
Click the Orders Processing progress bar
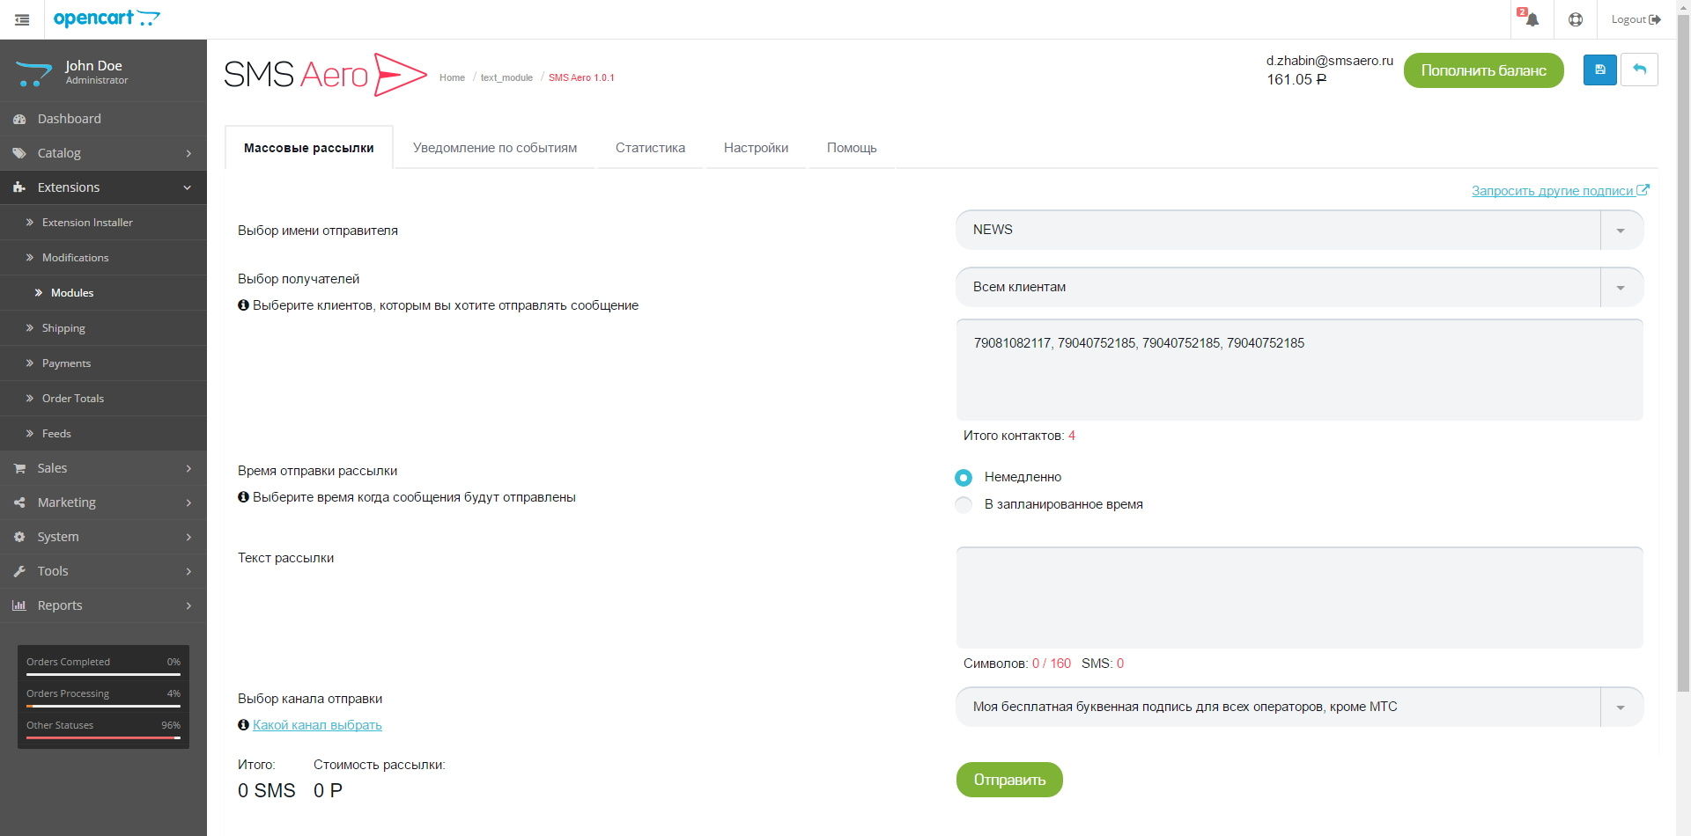click(x=103, y=706)
